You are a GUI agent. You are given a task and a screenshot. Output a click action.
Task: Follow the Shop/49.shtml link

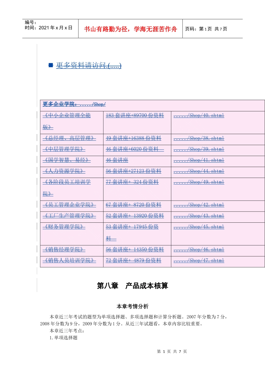click(x=199, y=182)
